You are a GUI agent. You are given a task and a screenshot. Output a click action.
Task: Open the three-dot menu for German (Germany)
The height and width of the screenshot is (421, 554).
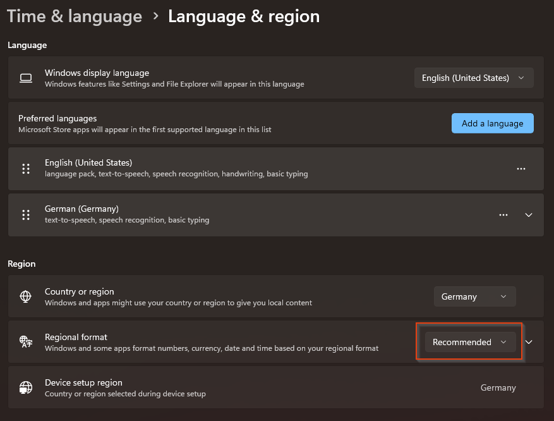[x=503, y=215]
